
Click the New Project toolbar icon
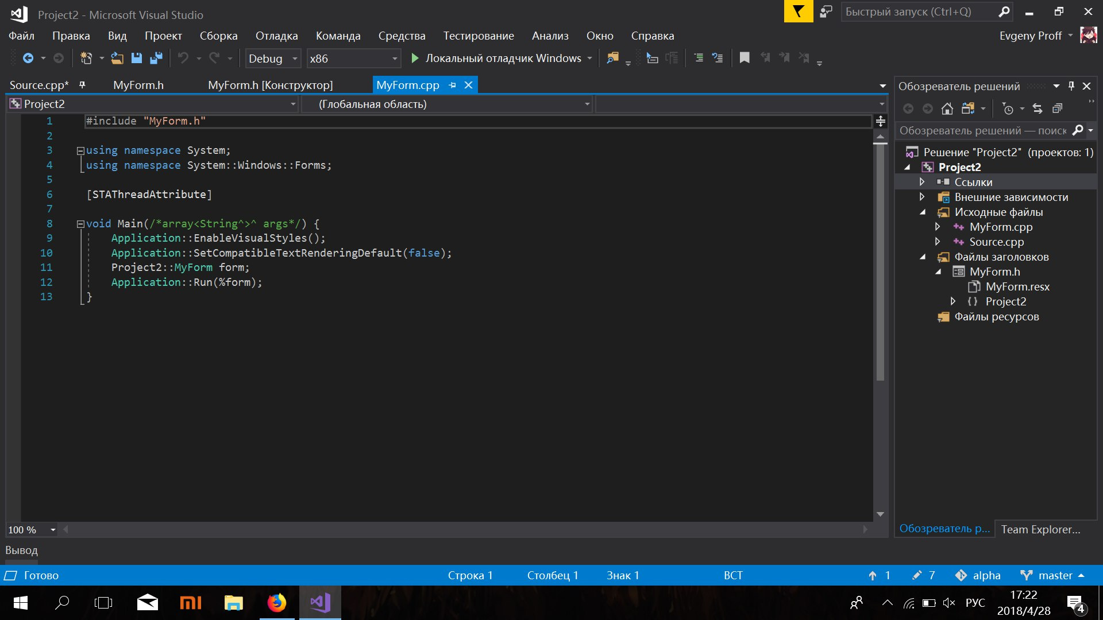click(x=86, y=58)
